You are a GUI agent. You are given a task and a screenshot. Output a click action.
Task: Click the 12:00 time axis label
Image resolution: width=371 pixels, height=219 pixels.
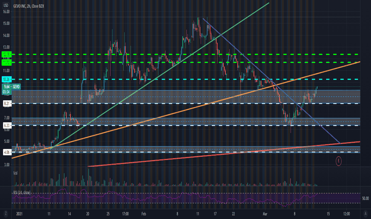tap(346, 214)
